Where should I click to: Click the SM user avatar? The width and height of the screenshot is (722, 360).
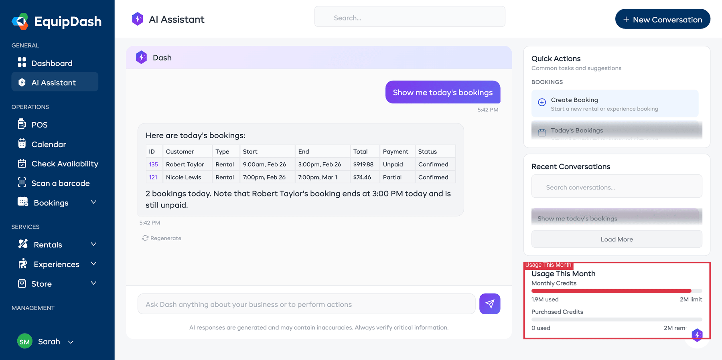pos(25,342)
